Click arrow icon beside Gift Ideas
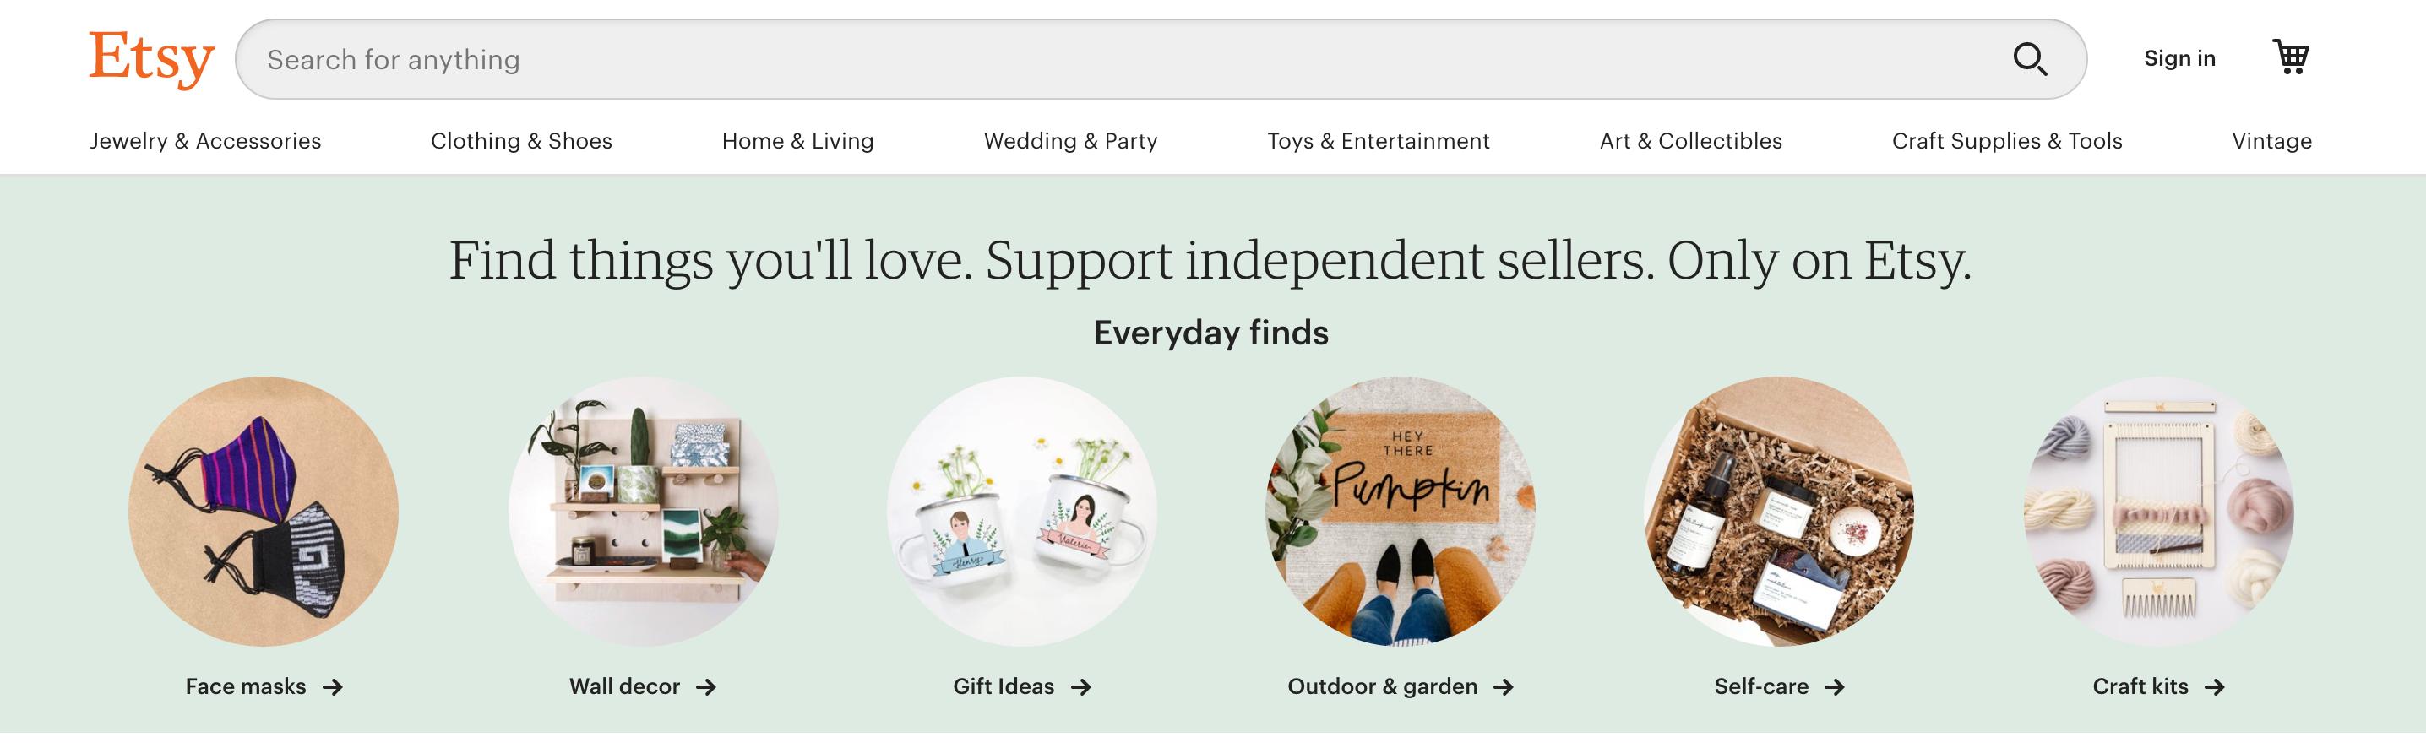Screen dimensions: 2426x748 (x=1081, y=688)
